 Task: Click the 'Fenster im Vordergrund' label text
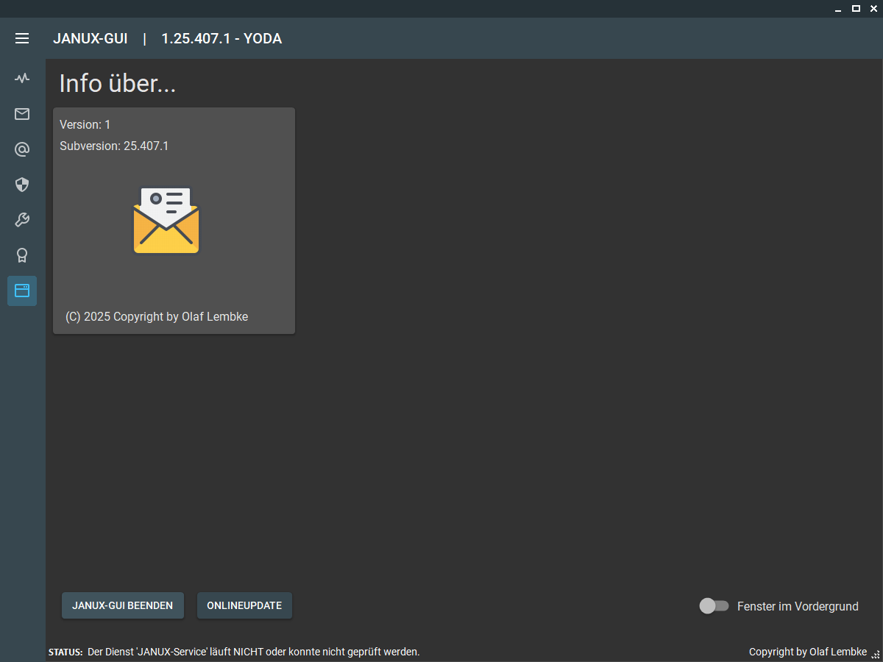pos(798,607)
